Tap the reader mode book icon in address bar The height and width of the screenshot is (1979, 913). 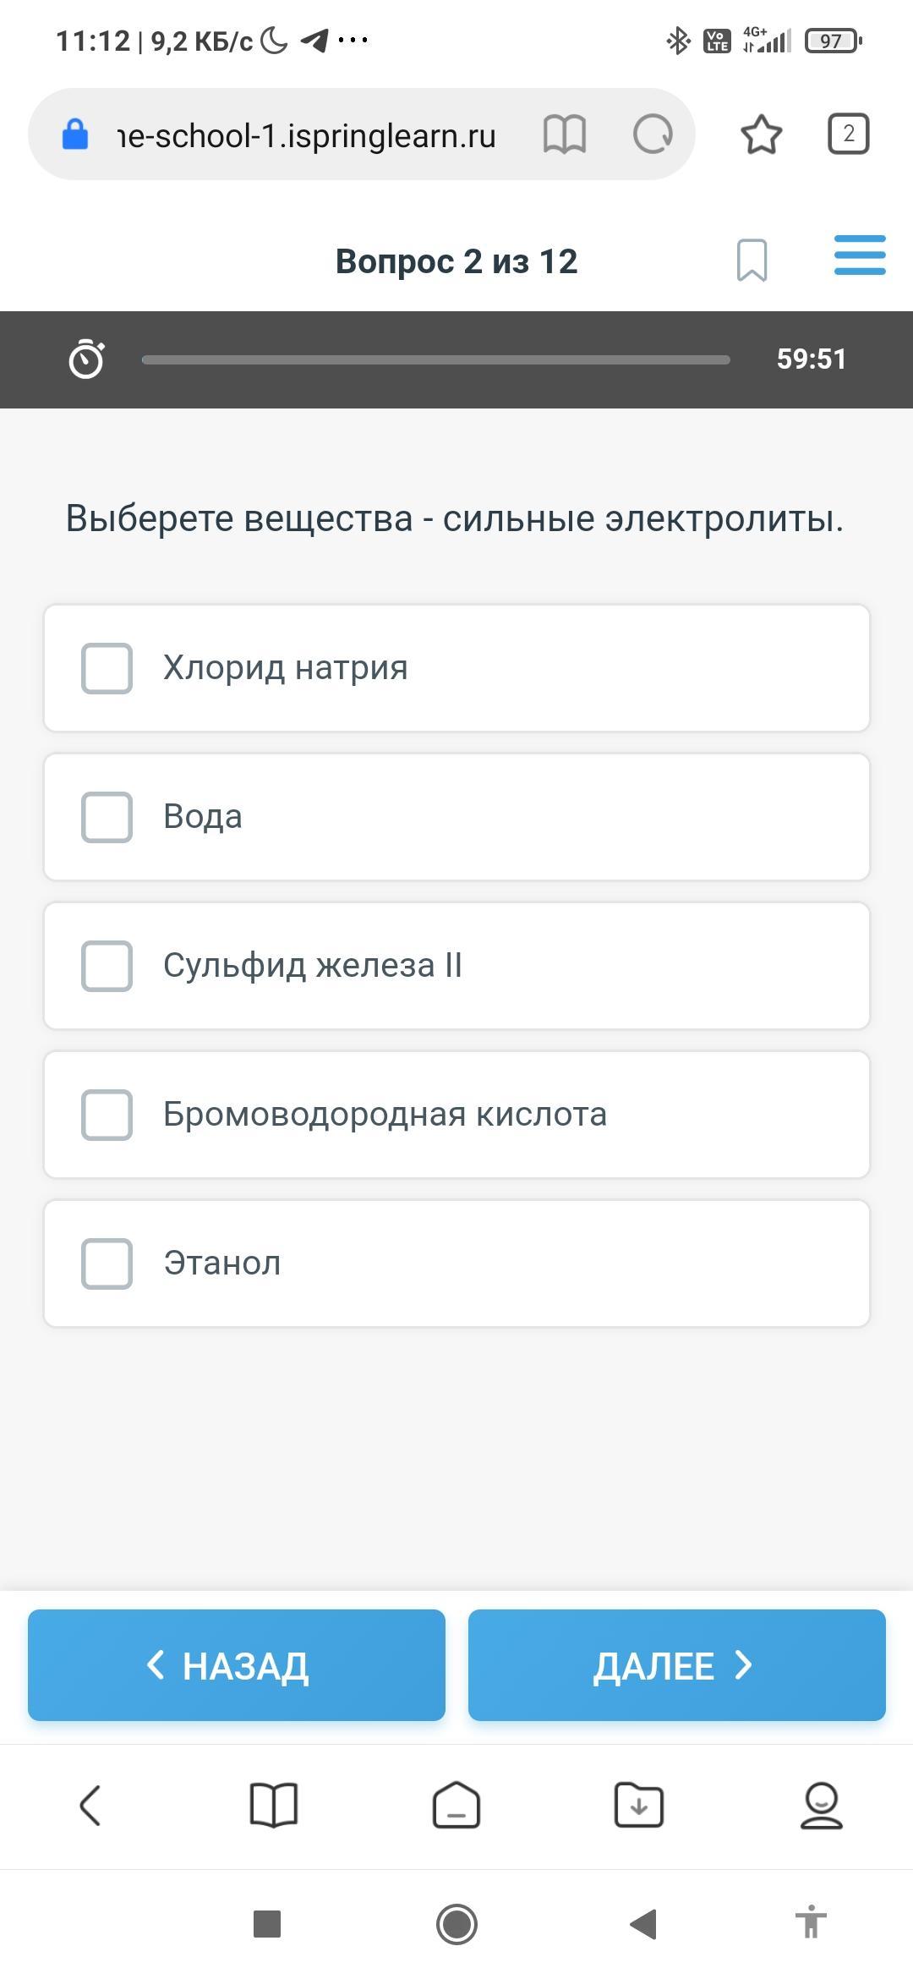pyautogui.click(x=564, y=134)
